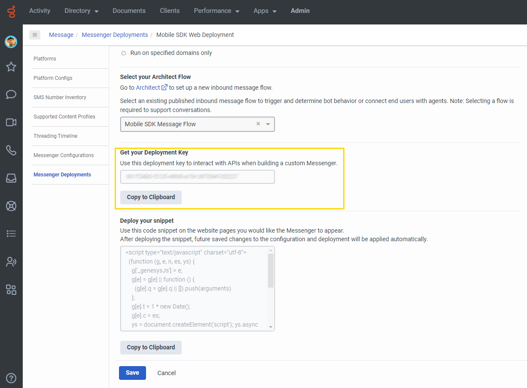Viewport: 527px width, 388px height.
Task: Start a video meeting from the camera icon
Action: pos(11,122)
